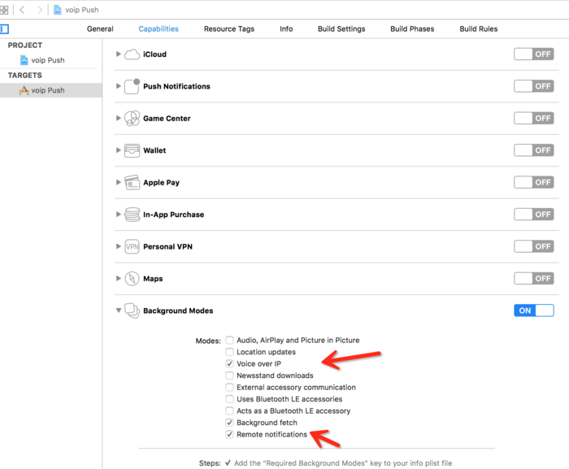The height and width of the screenshot is (469, 569).
Task: Click the Personal VPN icon
Action: point(132,246)
